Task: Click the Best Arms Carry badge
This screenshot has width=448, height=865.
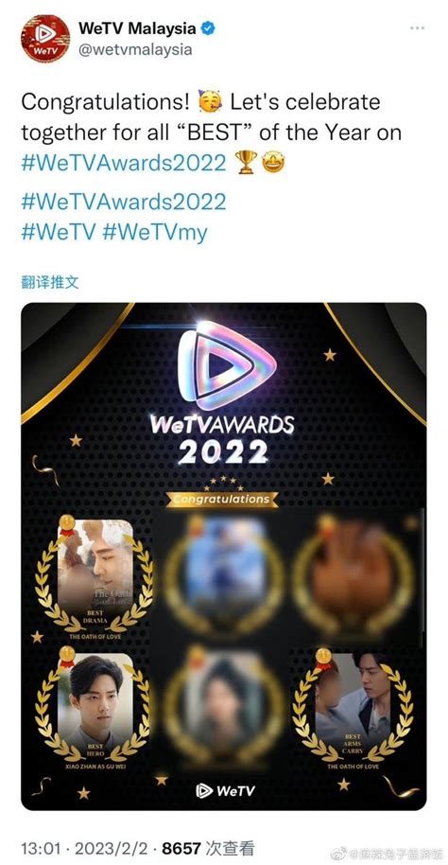Action: [353, 711]
